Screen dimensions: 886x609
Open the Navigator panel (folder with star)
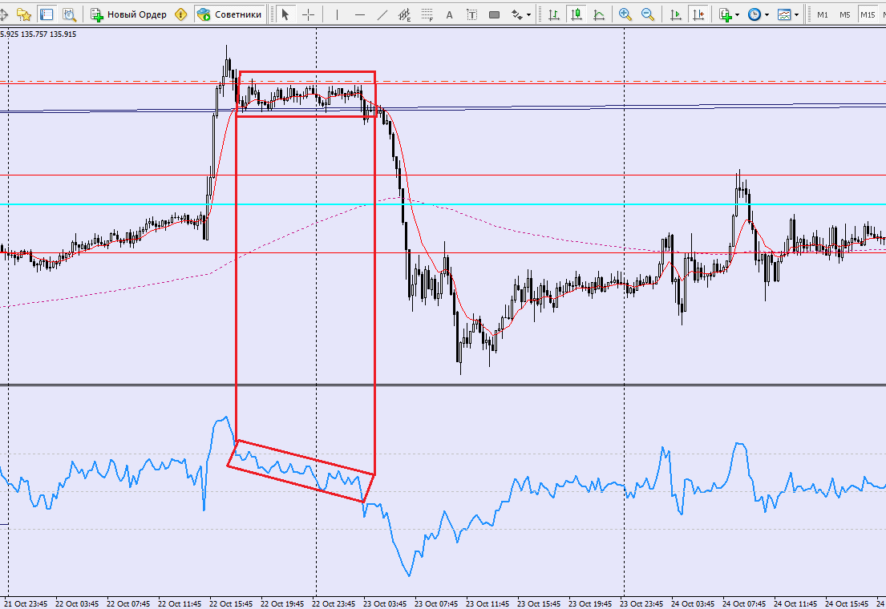pyautogui.click(x=24, y=14)
